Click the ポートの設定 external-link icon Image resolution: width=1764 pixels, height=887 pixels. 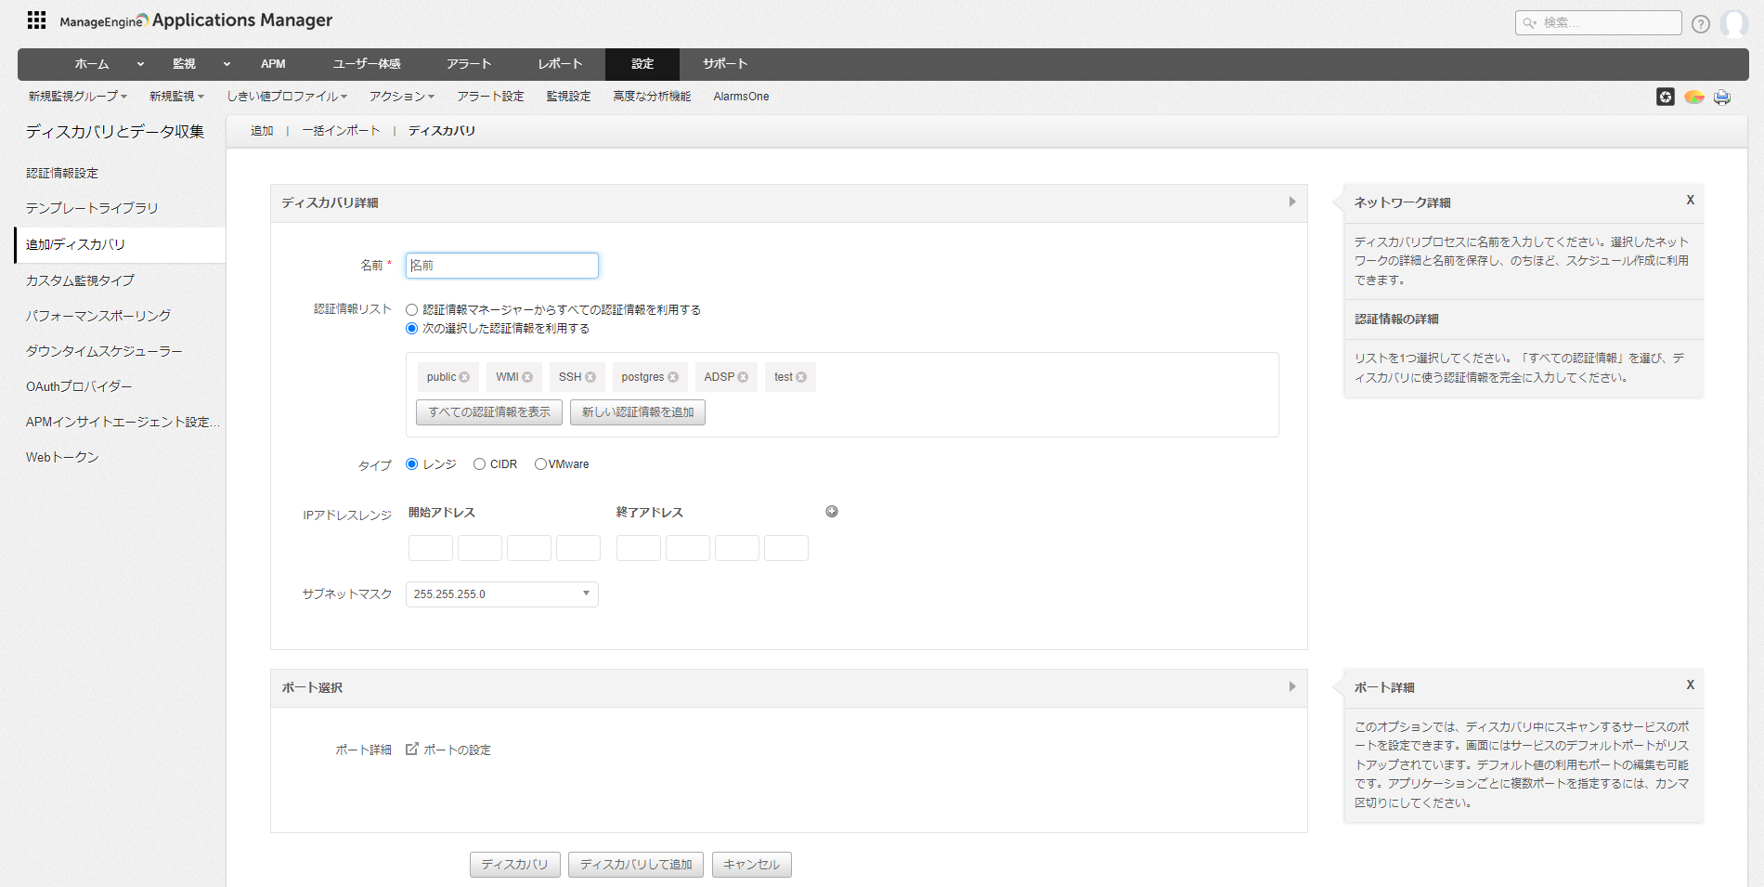[x=412, y=749]
